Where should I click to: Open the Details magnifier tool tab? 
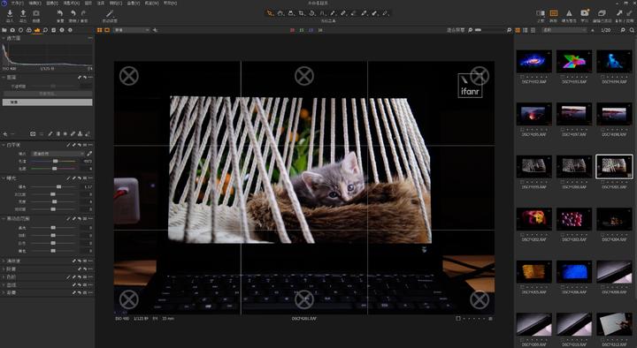coord(45,30)
